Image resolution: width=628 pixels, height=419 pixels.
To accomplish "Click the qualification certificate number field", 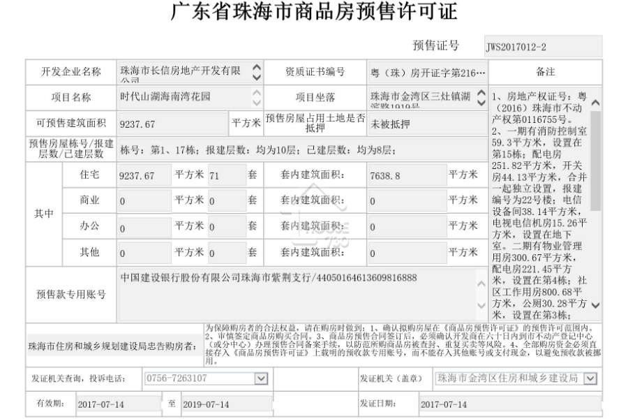I will pyautogui.click(x=427, y=73).
